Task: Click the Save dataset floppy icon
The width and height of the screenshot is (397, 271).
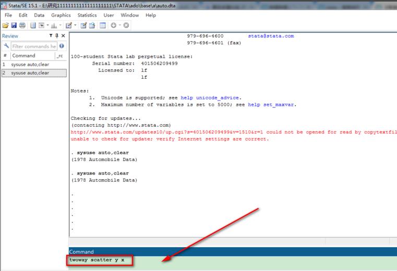Action: tap(14, 26)
